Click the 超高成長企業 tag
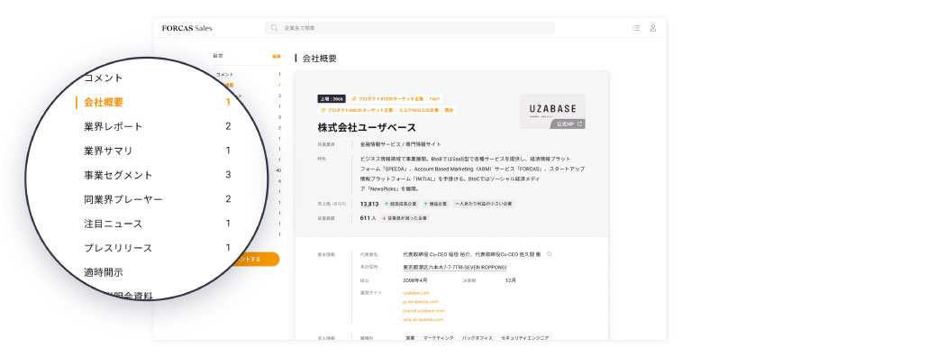 tap(400, 204)
